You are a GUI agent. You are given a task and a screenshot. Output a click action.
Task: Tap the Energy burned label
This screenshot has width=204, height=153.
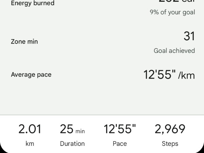click(x=33, y=3)
